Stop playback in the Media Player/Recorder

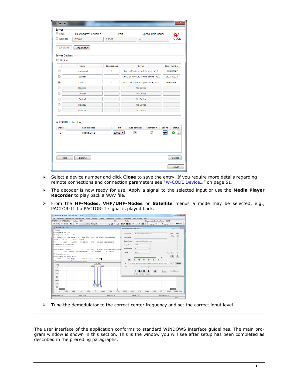[148, 271]
